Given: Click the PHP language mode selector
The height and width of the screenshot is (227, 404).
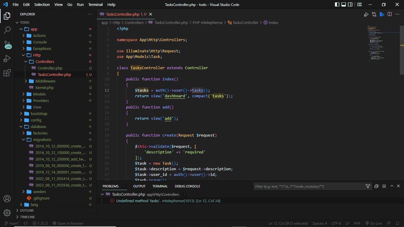Looking at the screenshot, I should (357, 223).
